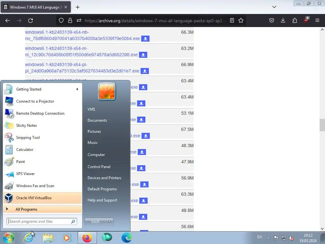
Task: Switch to Firefox on the taskbar
Action: point(87,238)
